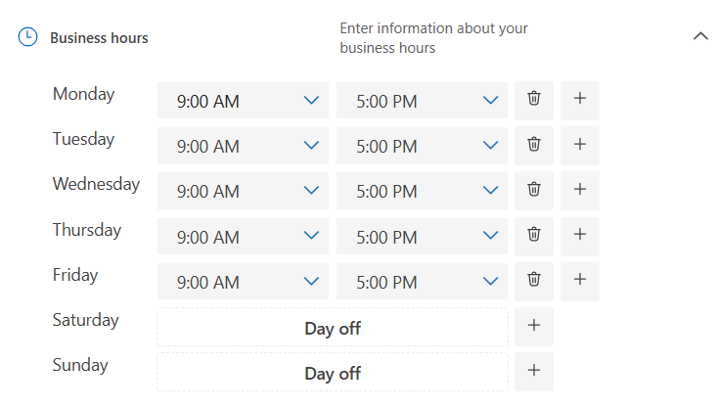Collapse the Business hours section
The height and width of the screenshot is (408, 717).
[x=700, y=36]
